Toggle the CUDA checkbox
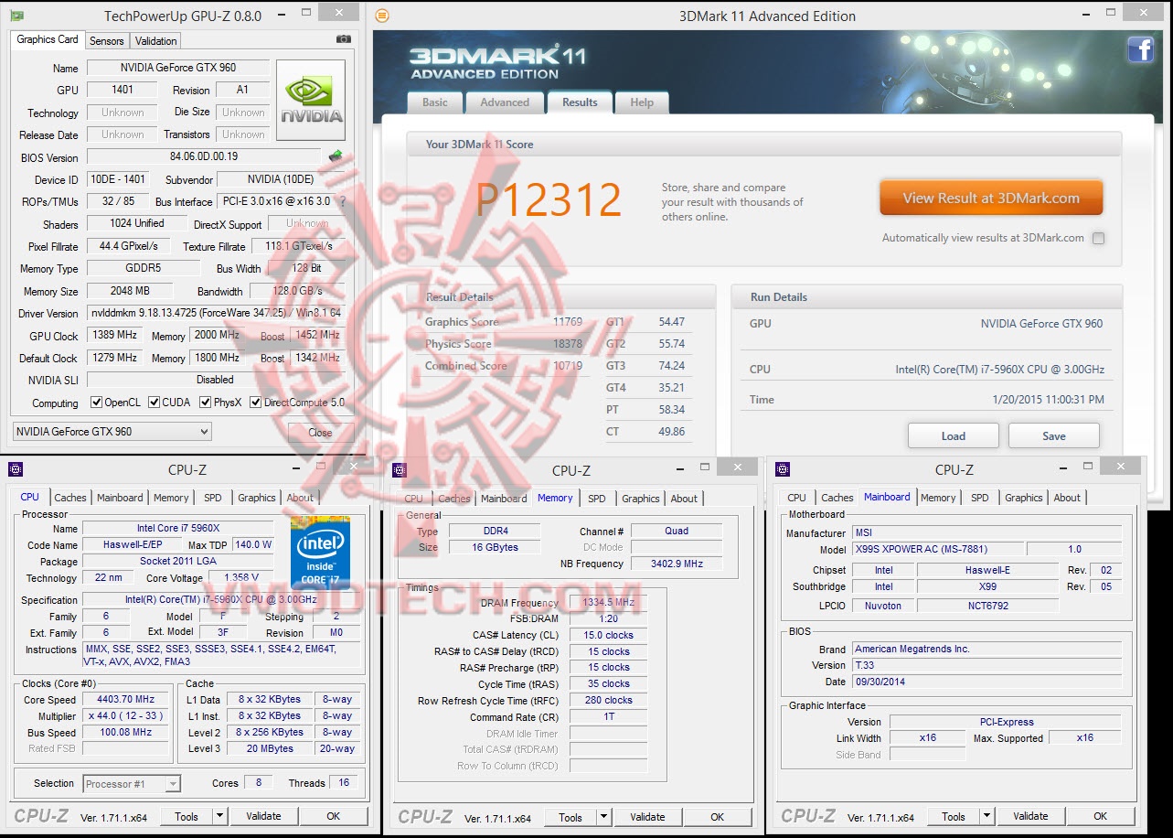1173x838 pixels. pyautogui.click(x=155, y=403)
